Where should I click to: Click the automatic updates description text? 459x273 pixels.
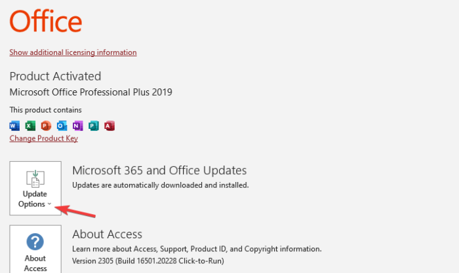161,185
